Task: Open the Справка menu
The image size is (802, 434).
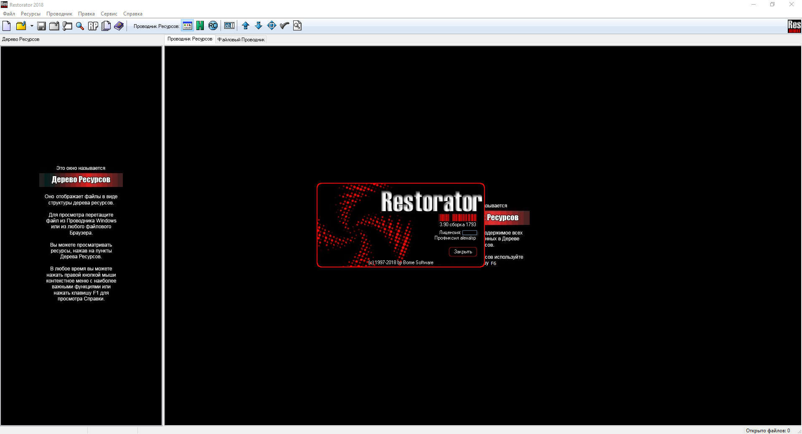Action: pyautogui.click(x=133, y=14)
